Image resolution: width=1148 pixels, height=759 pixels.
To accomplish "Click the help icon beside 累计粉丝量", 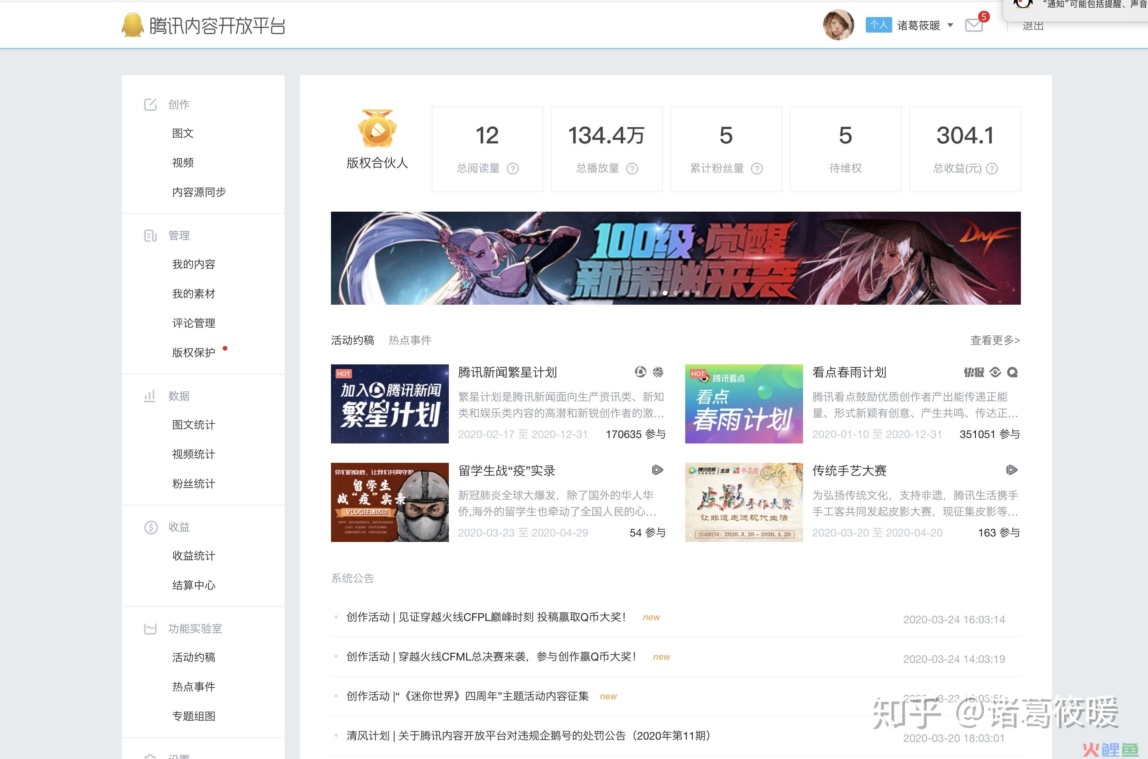I will coord(757,169).
